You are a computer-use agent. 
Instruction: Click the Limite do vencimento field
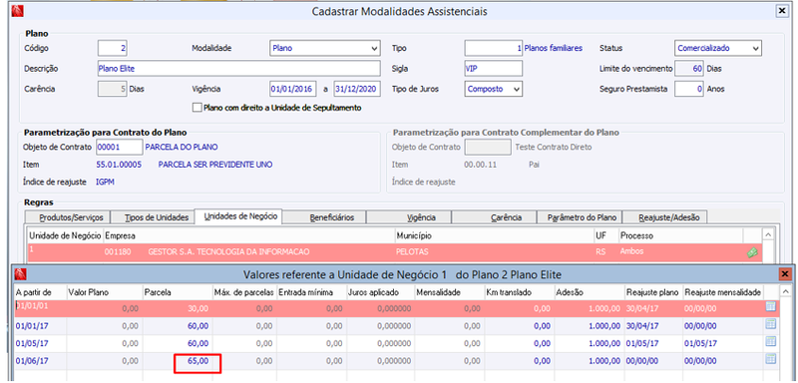(x=689, y=69)
